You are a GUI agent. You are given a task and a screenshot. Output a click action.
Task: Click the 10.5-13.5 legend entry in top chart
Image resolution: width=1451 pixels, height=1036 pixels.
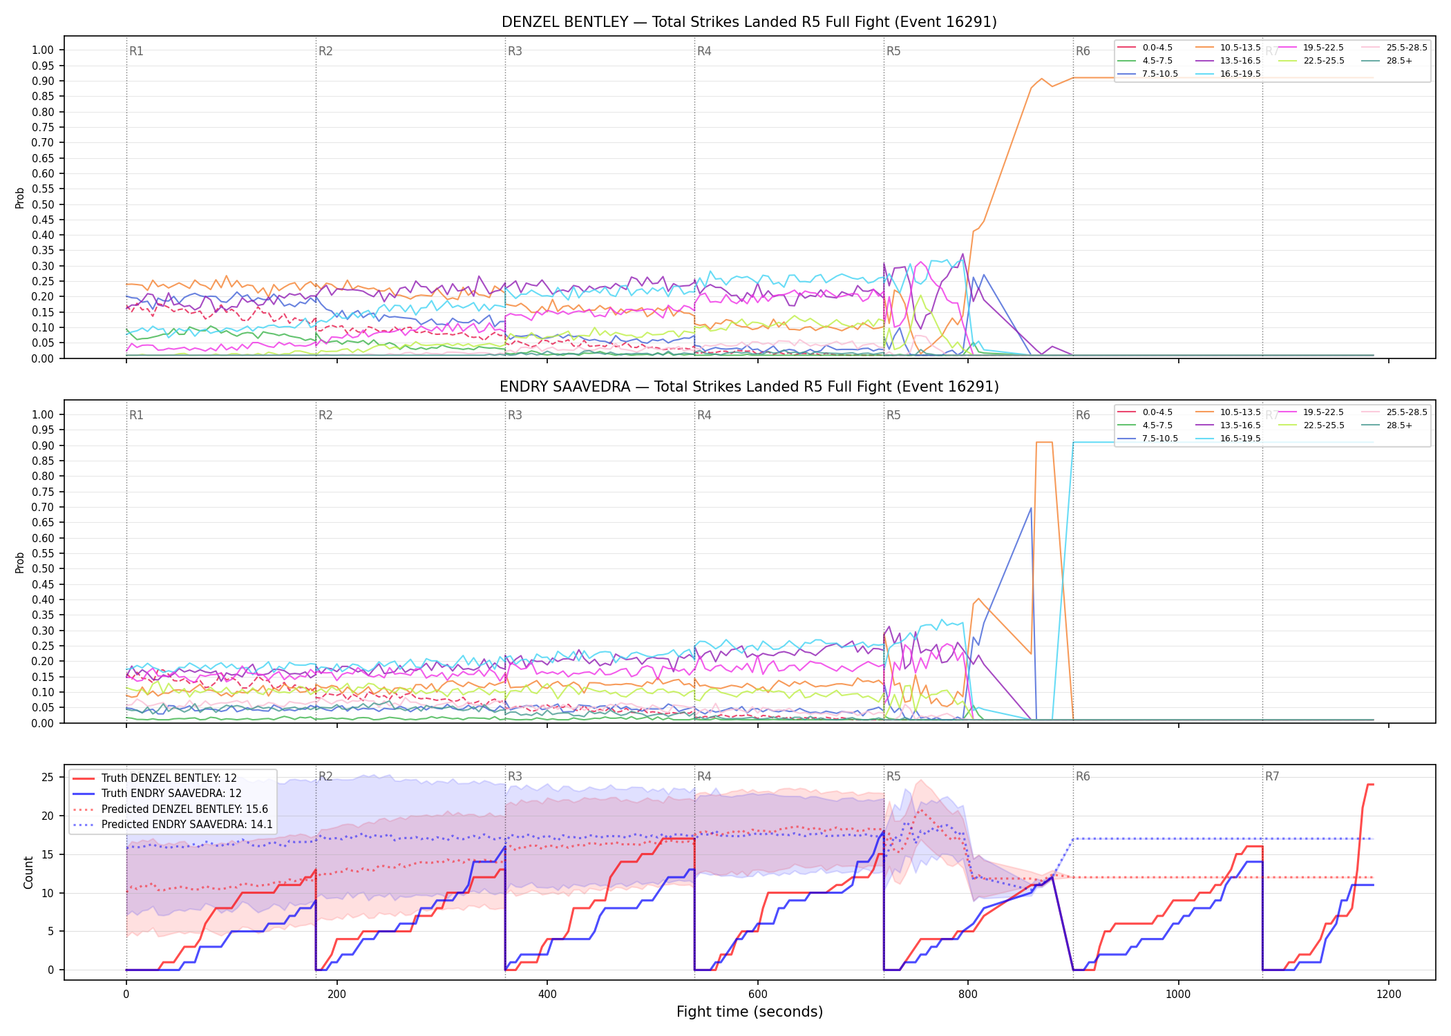[1228, 48]
